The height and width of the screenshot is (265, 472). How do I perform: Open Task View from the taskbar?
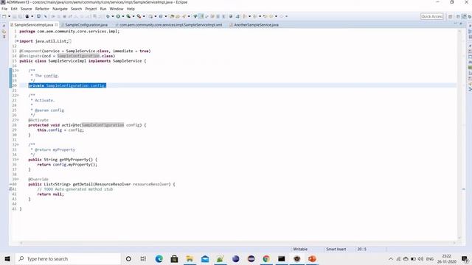click(143, 258)
